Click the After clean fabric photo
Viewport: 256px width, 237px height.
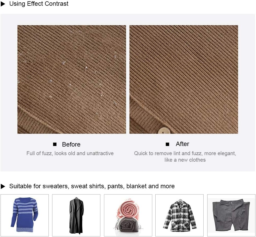click(x=184, y=79)
